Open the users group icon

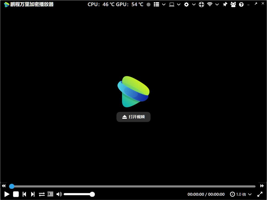tap(233, 5)
